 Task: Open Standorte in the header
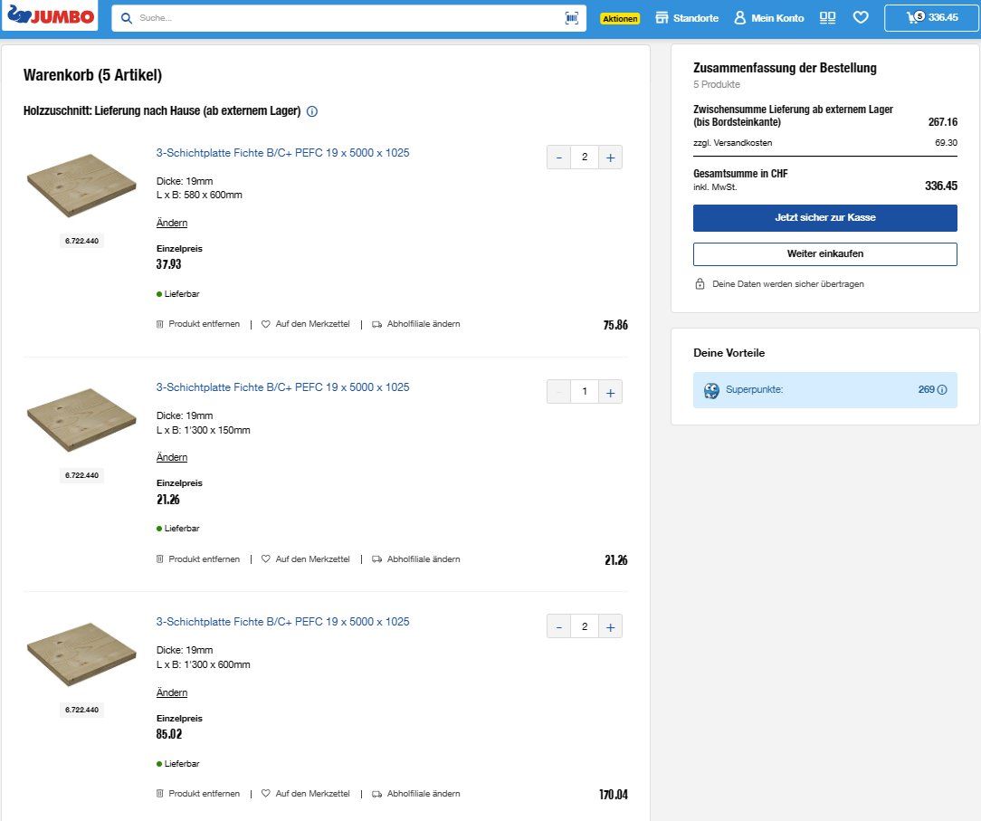(x=687, y=18)
